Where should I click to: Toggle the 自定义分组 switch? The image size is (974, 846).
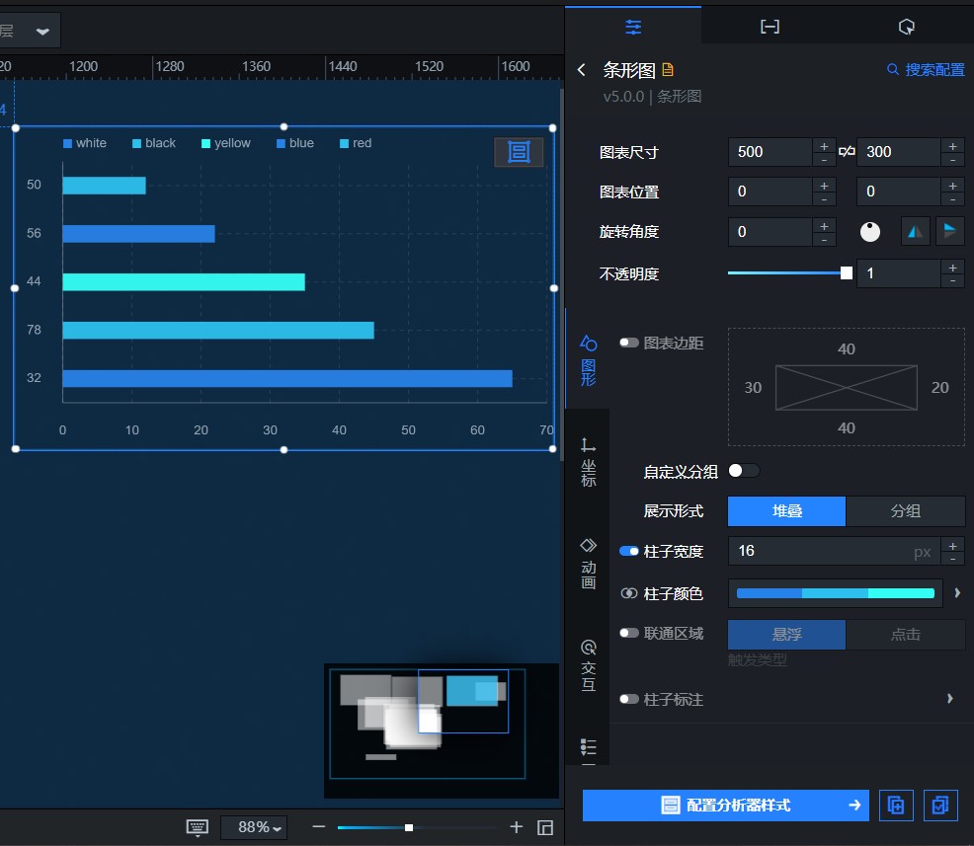(x=744, y=471)
